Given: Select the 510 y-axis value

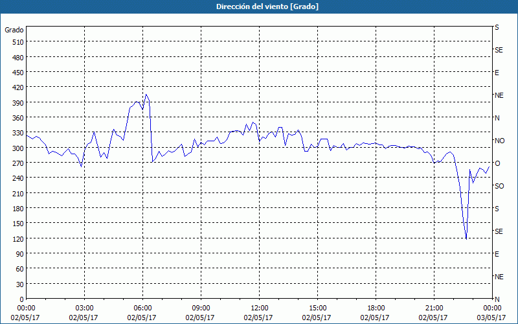Looking at the screenshot, I should click(x=19, y=42).
